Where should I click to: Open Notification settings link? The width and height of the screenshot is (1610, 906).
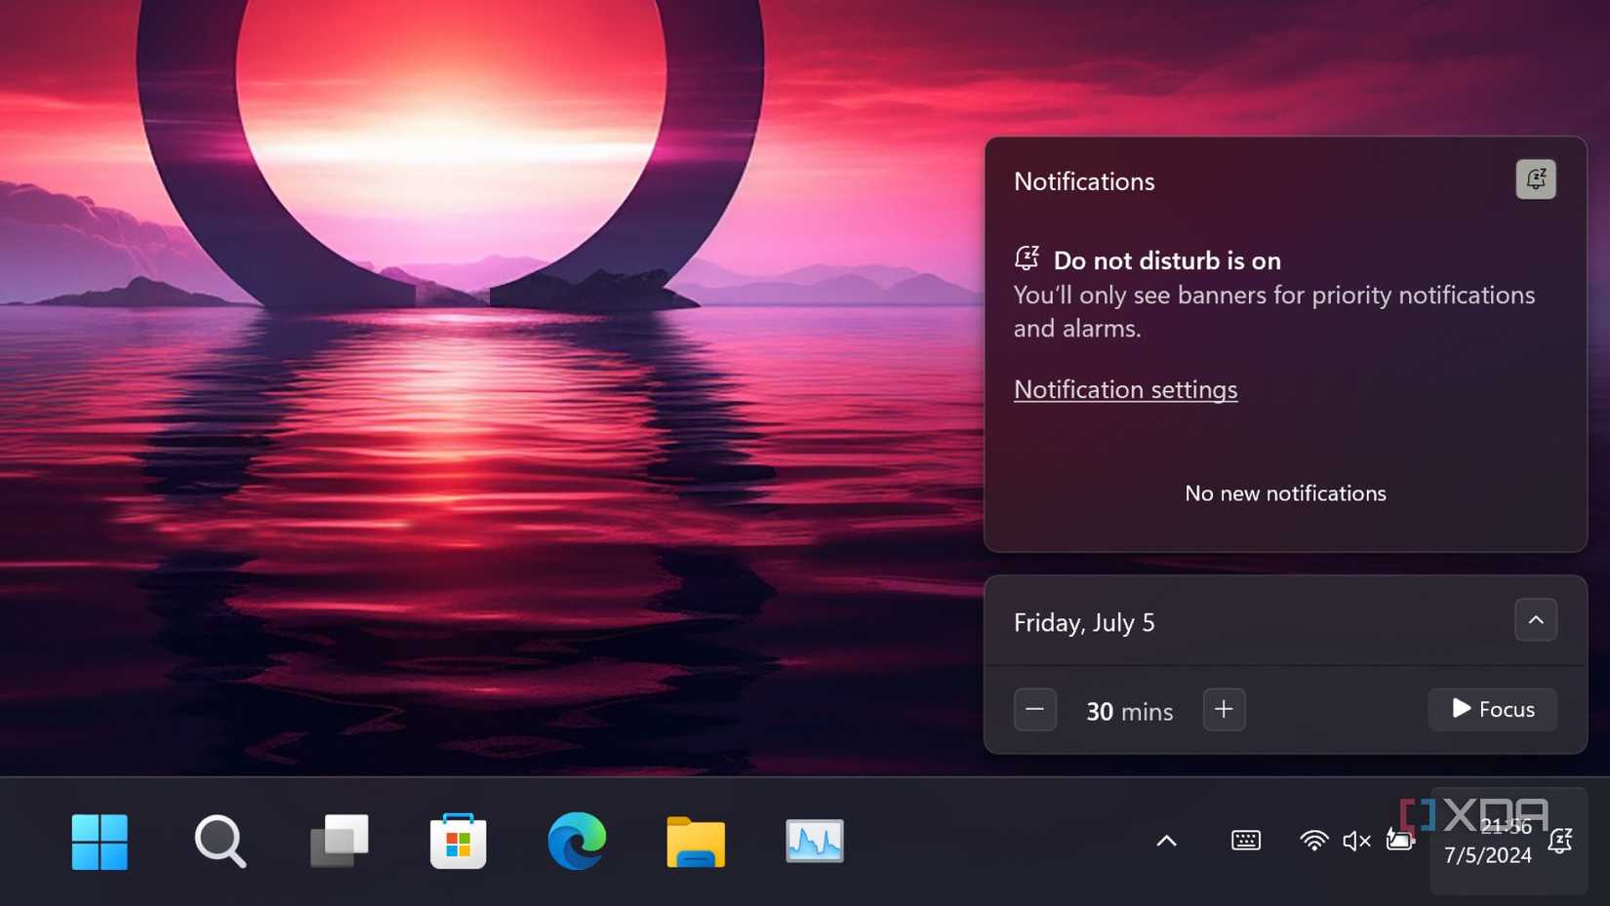1125,389
